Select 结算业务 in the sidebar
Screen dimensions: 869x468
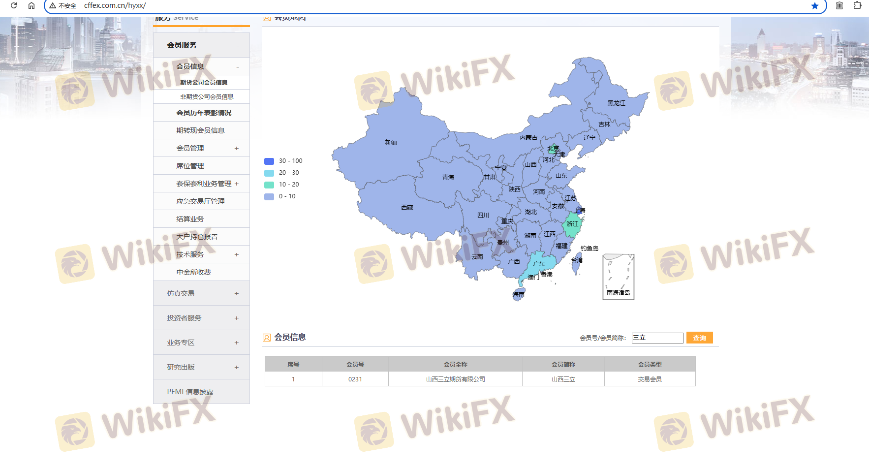190,219
